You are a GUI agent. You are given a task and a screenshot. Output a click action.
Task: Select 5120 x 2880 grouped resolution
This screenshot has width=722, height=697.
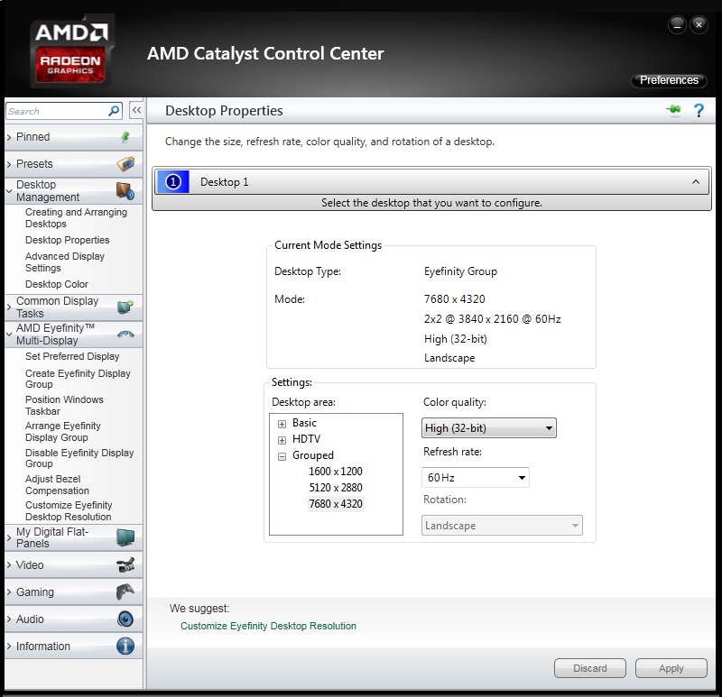click(336, 488)
